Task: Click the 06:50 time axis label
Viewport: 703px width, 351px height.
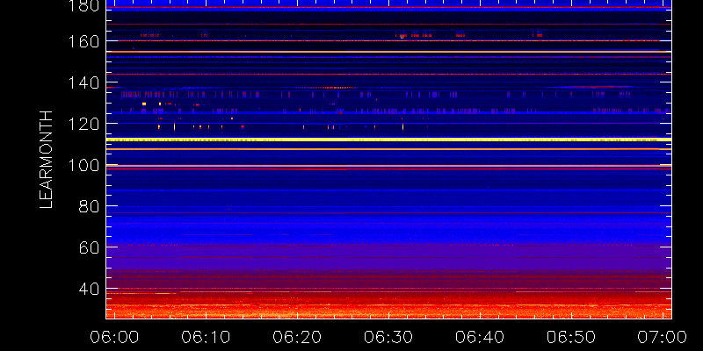Action: click(x=572, y=337)
